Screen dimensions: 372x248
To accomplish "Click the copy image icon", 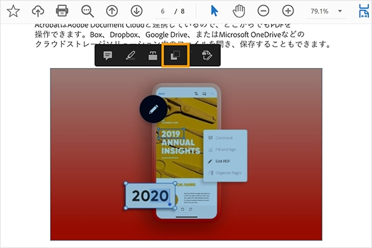I will click(x=175, y=56).
